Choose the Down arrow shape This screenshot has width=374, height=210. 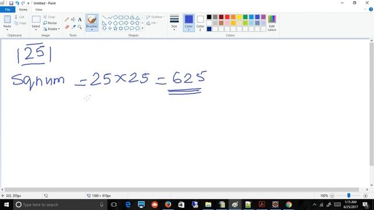[x=105, y=29]
